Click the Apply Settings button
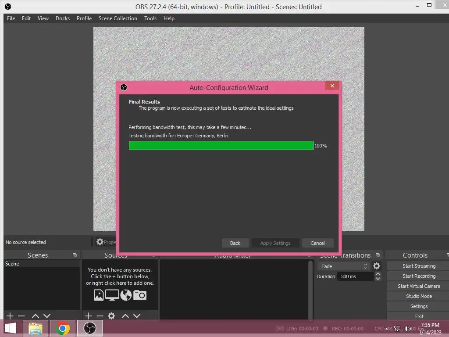The width and height of the screenshot is (449, 337). coord(275,243)
